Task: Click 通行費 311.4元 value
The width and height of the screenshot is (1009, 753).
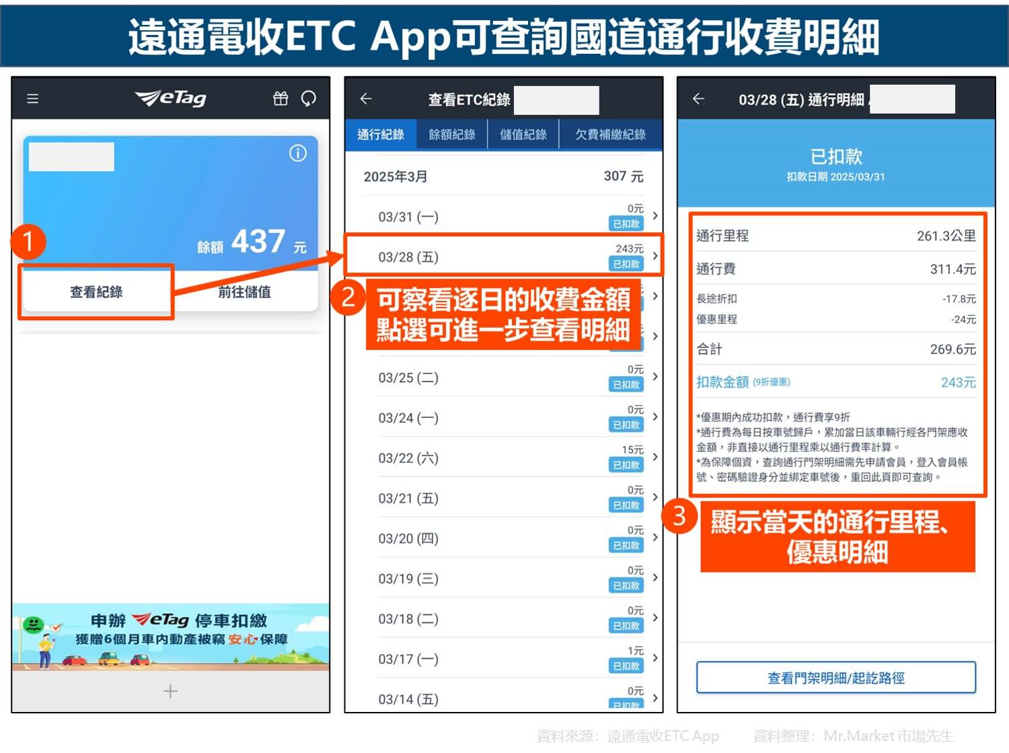Action: tap(952, 269)
